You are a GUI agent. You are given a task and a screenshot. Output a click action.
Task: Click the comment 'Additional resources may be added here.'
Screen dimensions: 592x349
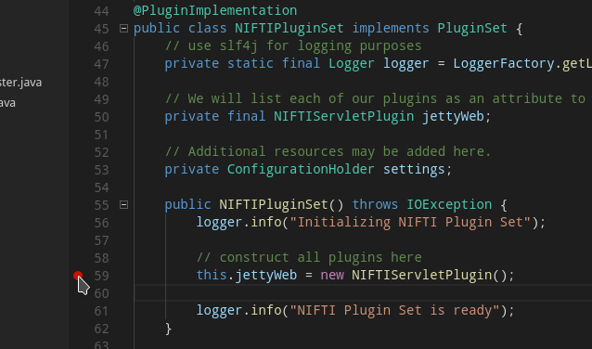pos(328,151)
